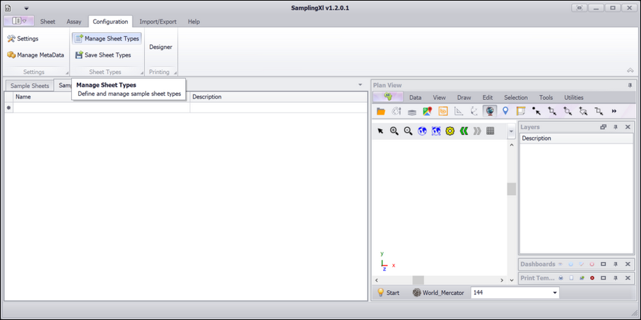Select the Sample Sheets tab
Image resolution: width=641 pixels, height=320 pixels.
tap(29, 86)
